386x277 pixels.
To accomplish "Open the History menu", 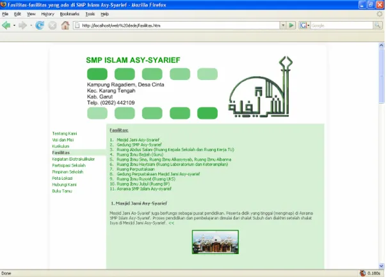I will coord(48,14).
